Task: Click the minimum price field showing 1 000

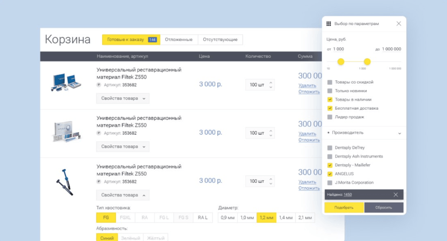Action: tap(338, 49)
